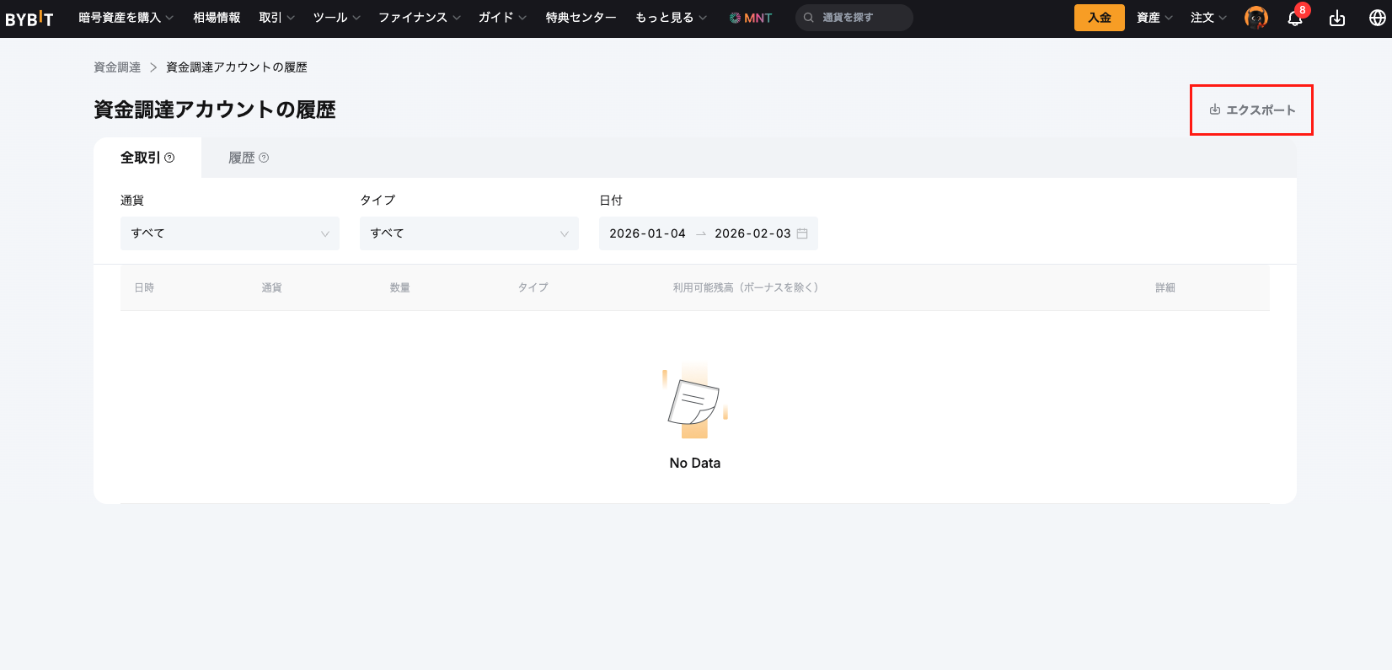Open the notification bell
This screenshot has width=1392, height=670.
(x=1295, y=19)
